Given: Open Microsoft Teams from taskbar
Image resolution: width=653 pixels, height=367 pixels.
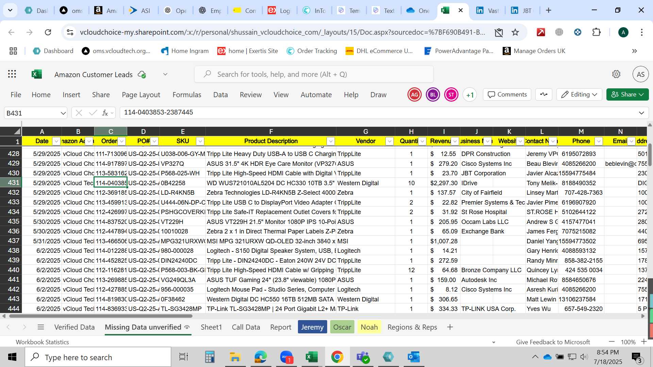Looking at the screenshot, I should pos(363,357).
